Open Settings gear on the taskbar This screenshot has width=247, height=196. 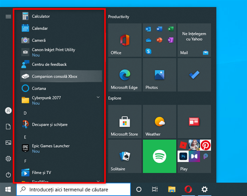pyautogui.click(x=204, y=190)
